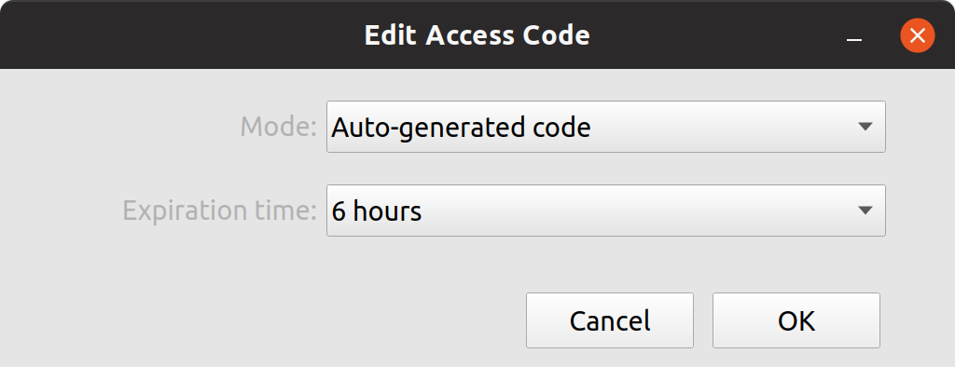The width and height of the screenshot is (955, 367).
Task: Click the "Edit Access Code" title text
Action: (x=477, y=35)
